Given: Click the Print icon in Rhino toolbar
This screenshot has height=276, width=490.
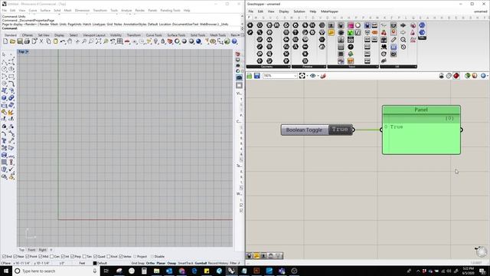Looking at the screenshot, I should pyautogui.click(x=27, y=41).
